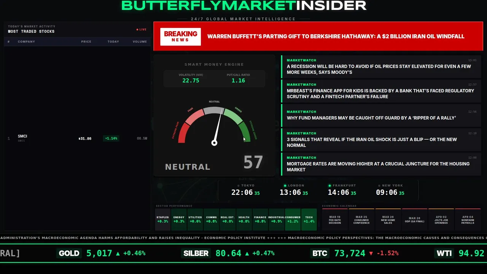The width and height of the screenshot is (487, 274).
Task: Click the 66.5M volume value
Action: tap(142, 139)
